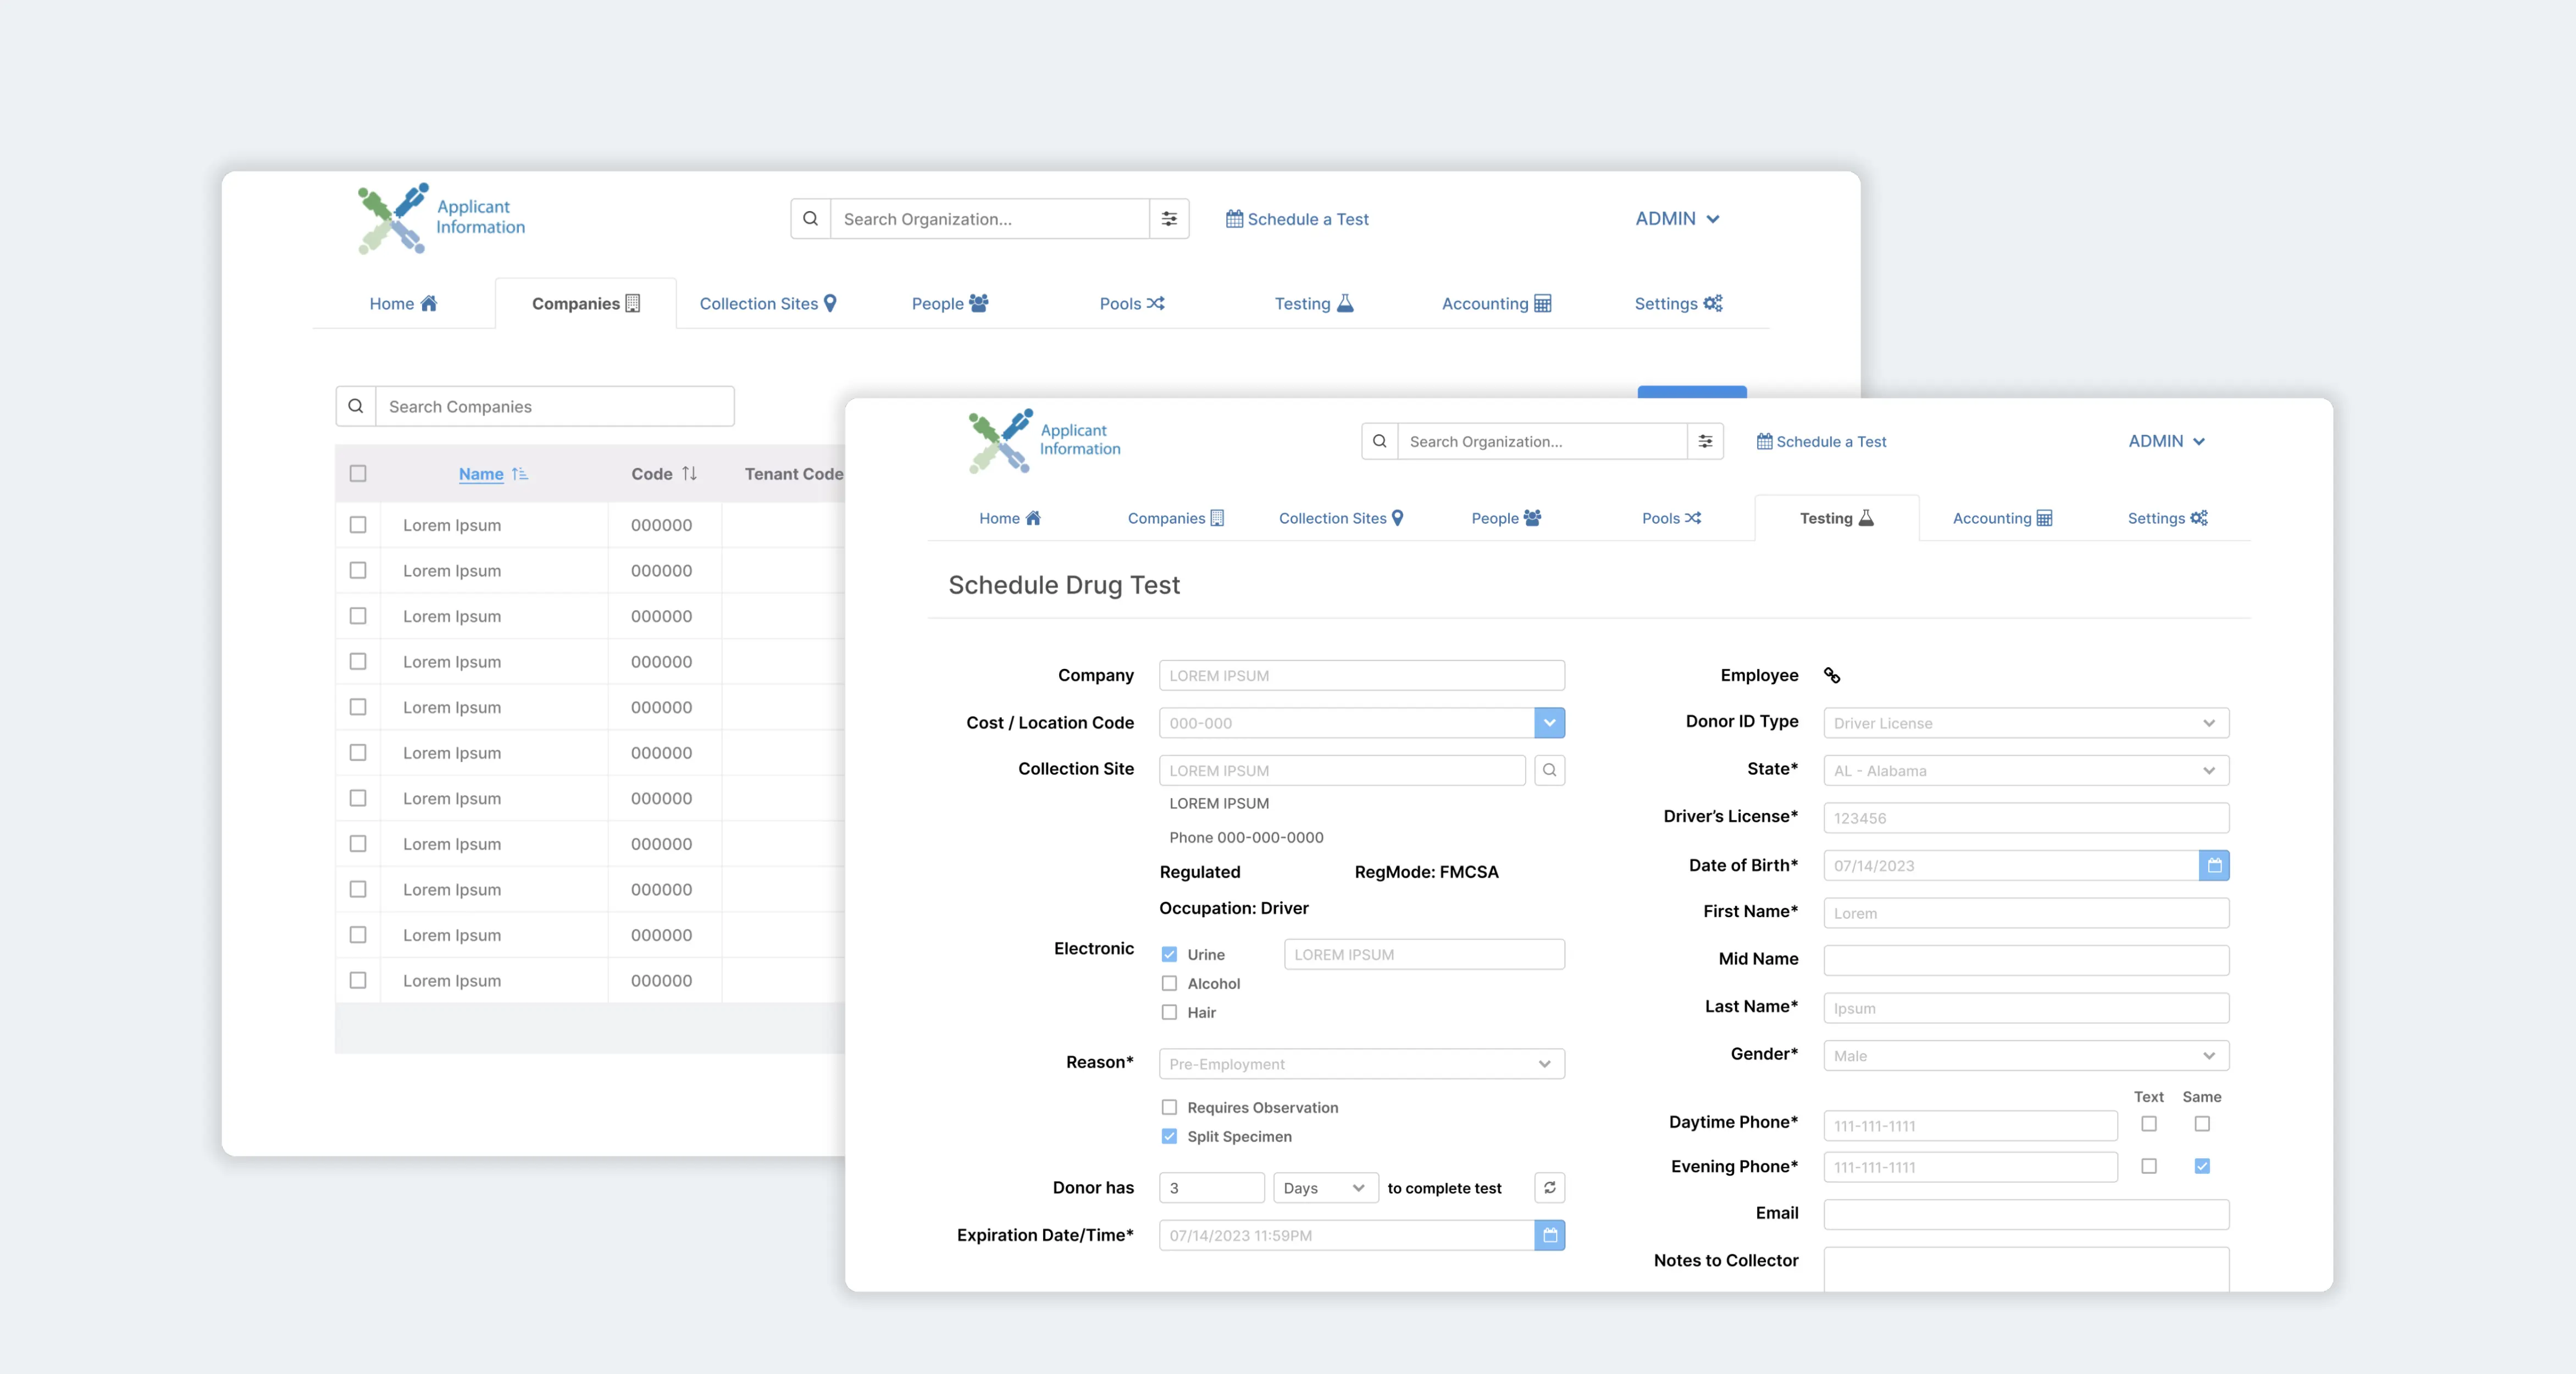Open Date of Birth calendar picker
Screen dimensions: 2576x1374
tap(2214, 865)
